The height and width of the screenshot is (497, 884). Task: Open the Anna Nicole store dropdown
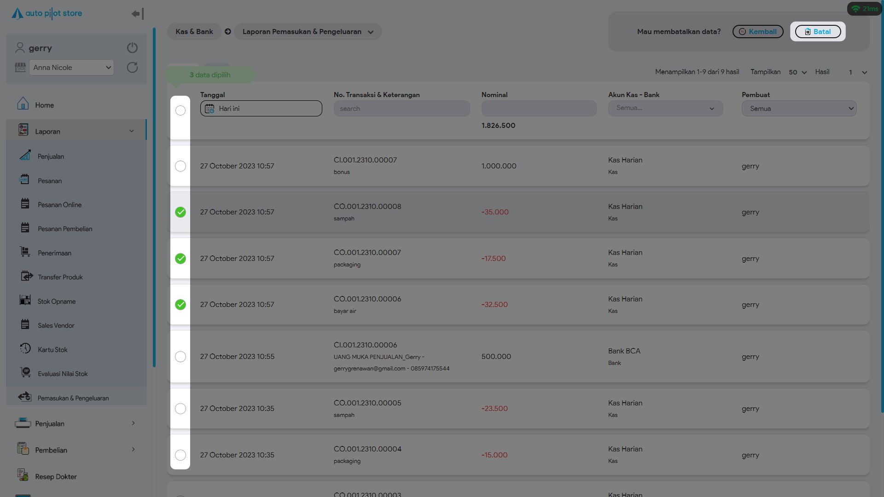coord(71,68)
